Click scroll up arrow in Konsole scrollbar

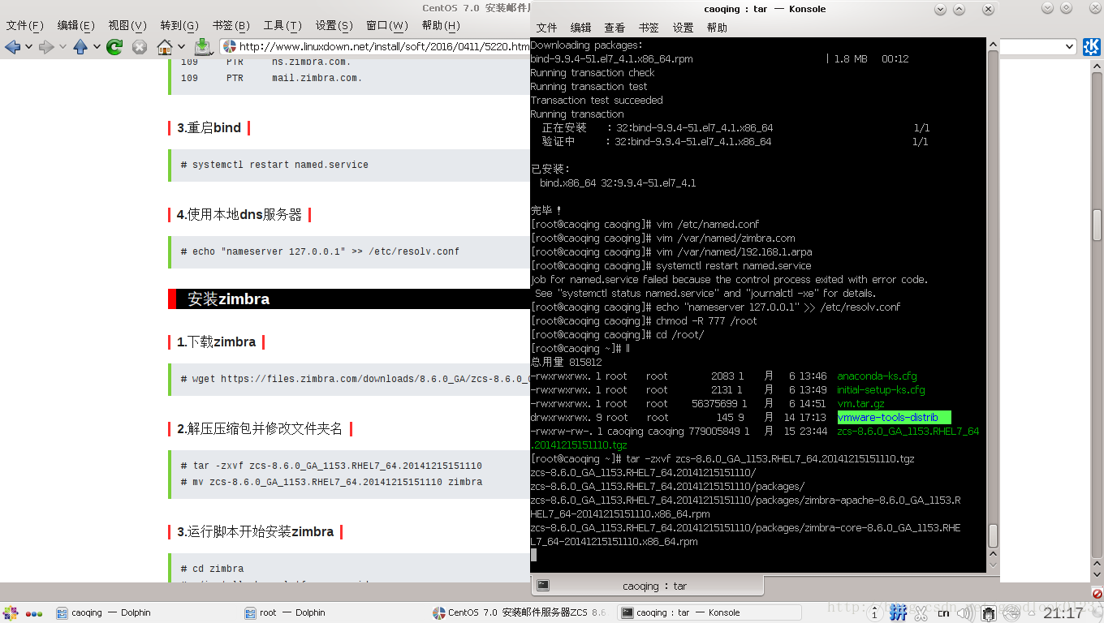pyautogui.click(x=992, y=44)
